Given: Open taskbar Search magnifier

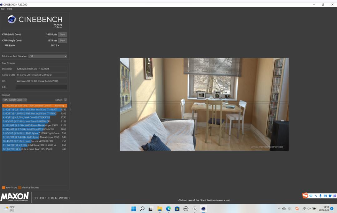Looking at the screenshot, I should click(142, 209).
